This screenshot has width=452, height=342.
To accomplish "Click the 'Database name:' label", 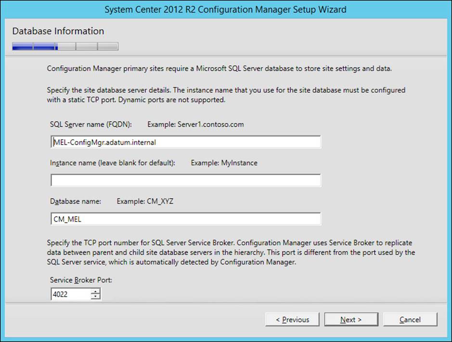I will 76,201.
